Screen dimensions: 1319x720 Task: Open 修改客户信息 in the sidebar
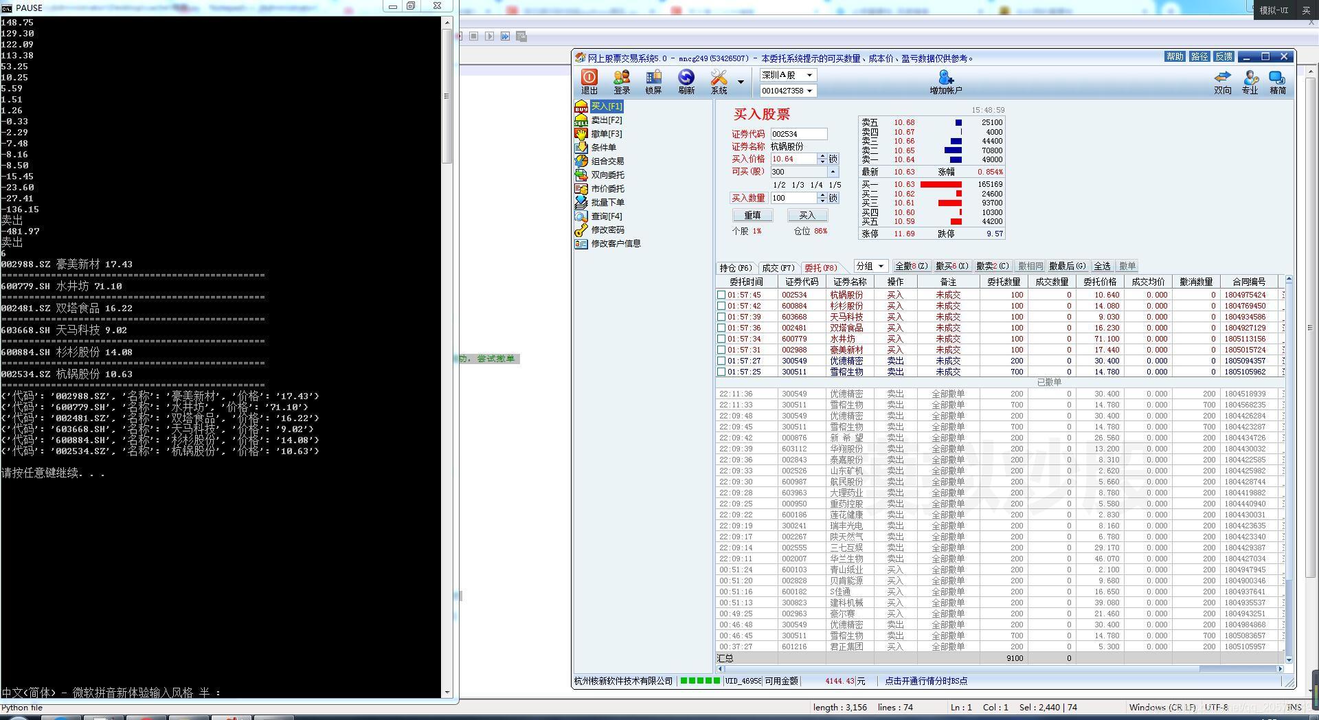616,243
